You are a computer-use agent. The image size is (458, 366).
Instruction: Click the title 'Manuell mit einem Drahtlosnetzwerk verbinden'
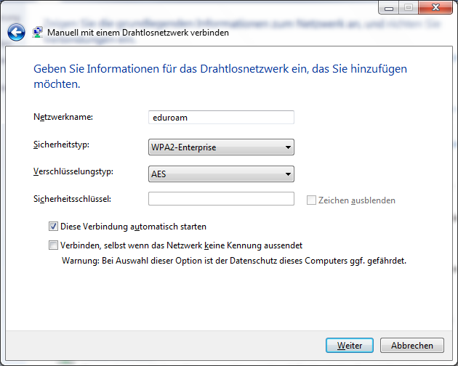138,33
